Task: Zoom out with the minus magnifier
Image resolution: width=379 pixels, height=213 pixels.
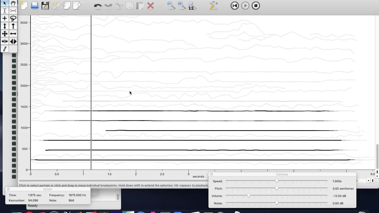Action: (171, 6)
